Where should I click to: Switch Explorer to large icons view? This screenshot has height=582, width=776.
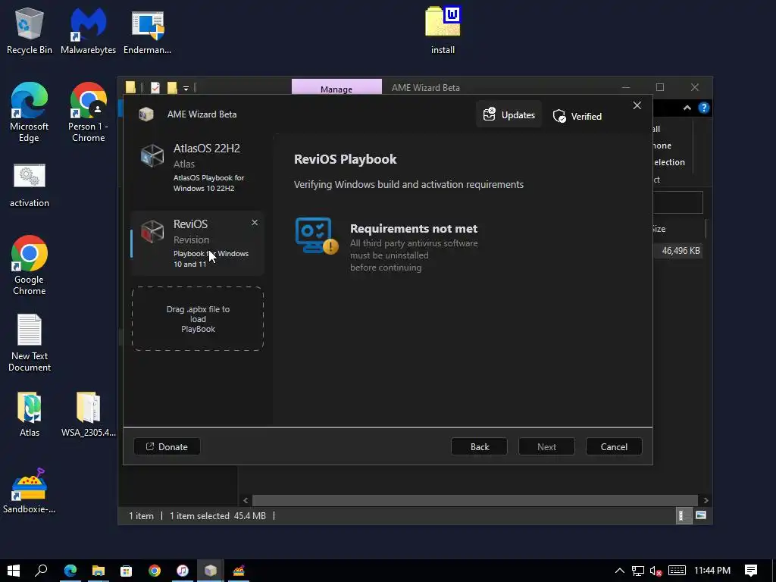tap(701, 515)
